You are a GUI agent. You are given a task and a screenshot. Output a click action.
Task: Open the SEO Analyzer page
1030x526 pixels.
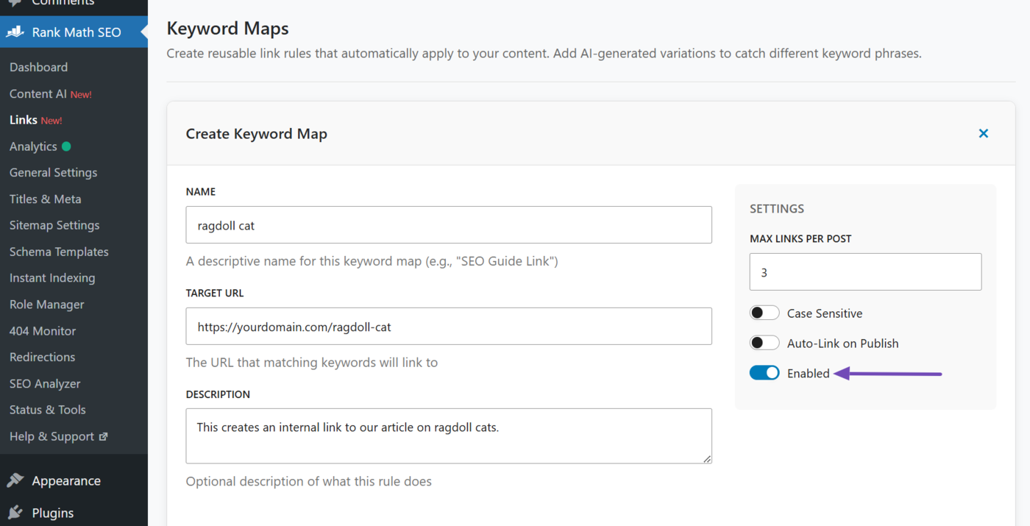[x=45, y=383]
